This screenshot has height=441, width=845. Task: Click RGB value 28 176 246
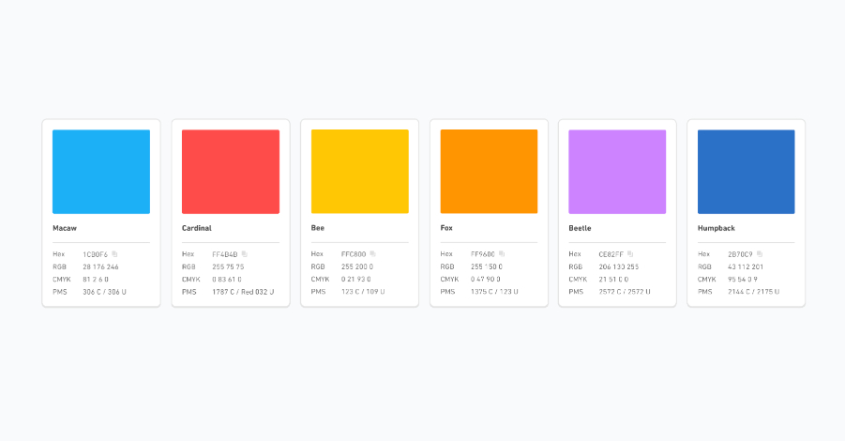pyautogui.click(x=100, y=266)
